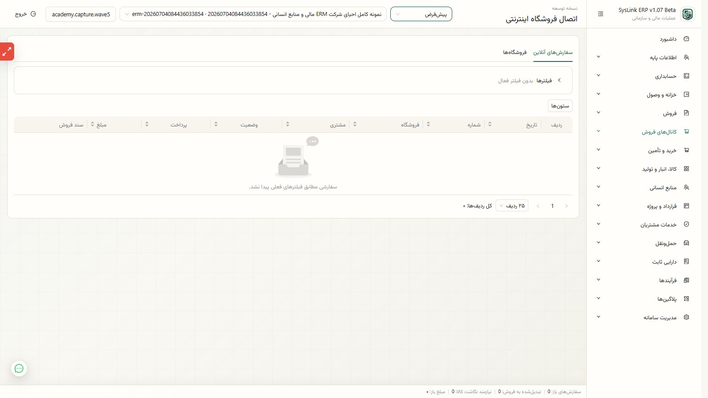Click the ردیف column header
The image size is (708, 398).
point(556,125)
